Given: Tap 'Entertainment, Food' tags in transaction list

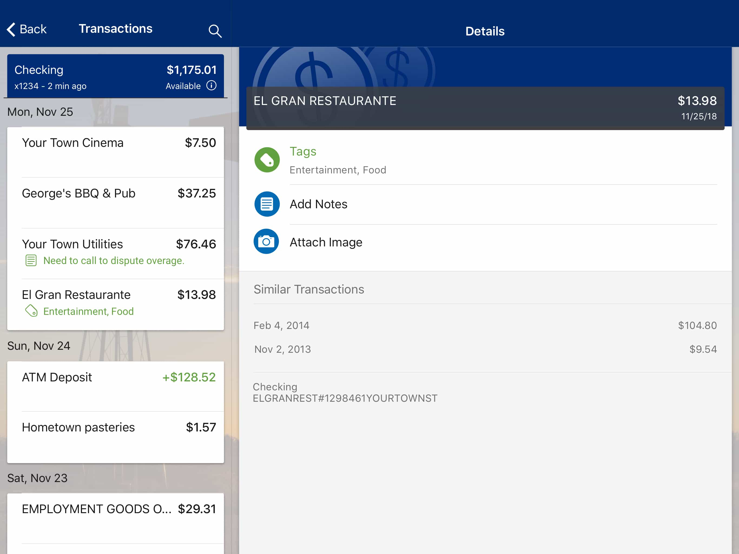Looking at the screenshot, I should point(88,311).
